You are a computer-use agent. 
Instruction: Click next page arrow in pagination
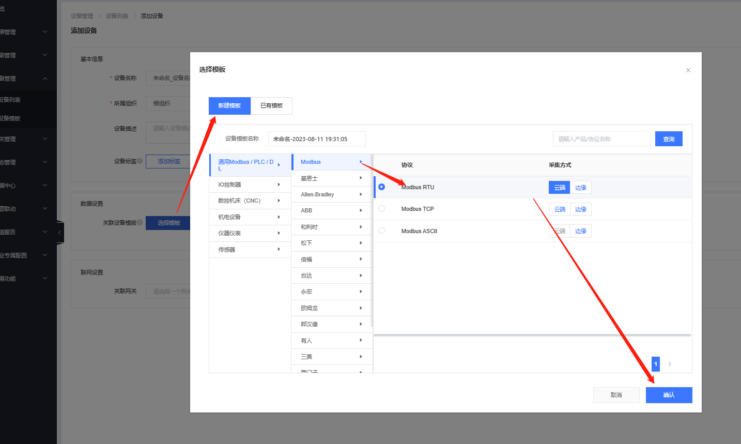click(670, 364)
